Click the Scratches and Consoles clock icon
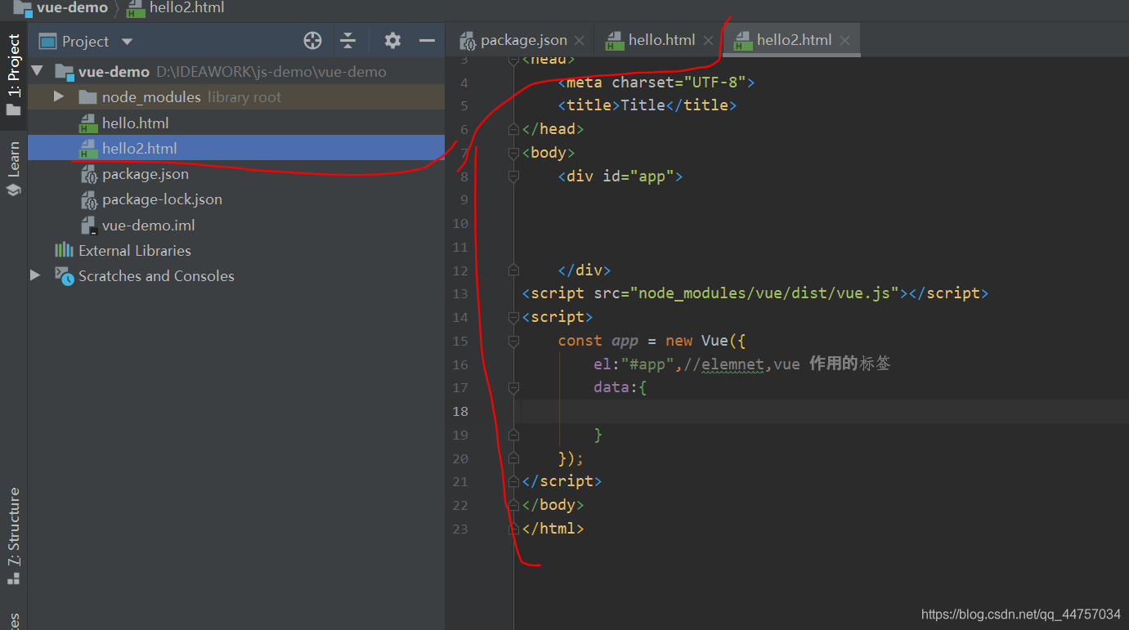 pyautogui.click(x=64, y=275)
